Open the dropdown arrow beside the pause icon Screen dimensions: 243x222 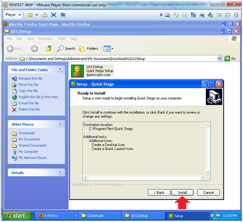click(x=36, y=15)
